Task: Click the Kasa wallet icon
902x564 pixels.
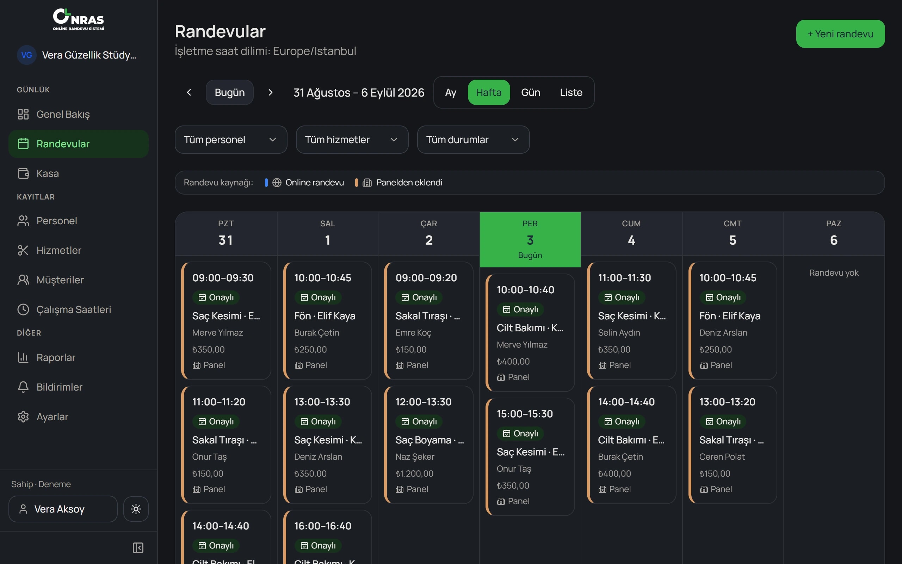Action: pyautogui.click(x=23, y=173)
